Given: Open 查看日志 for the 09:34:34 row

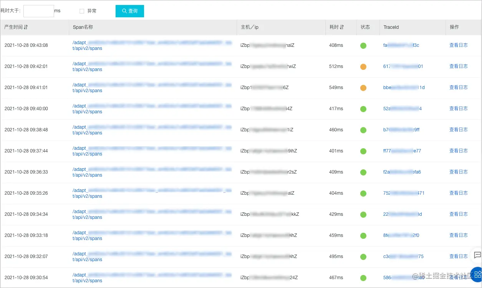Looking at the screenshot, I should [459, 214].
